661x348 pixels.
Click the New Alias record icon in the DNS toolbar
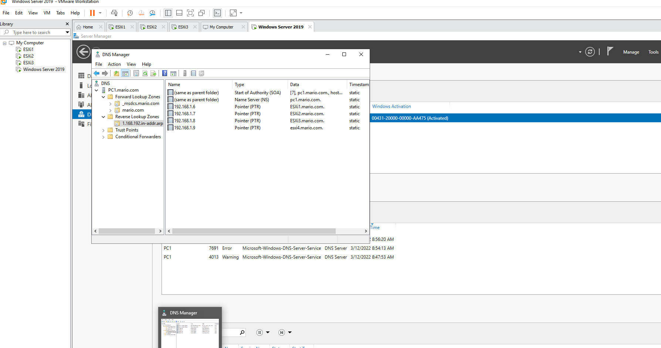[x=193, y=73]
